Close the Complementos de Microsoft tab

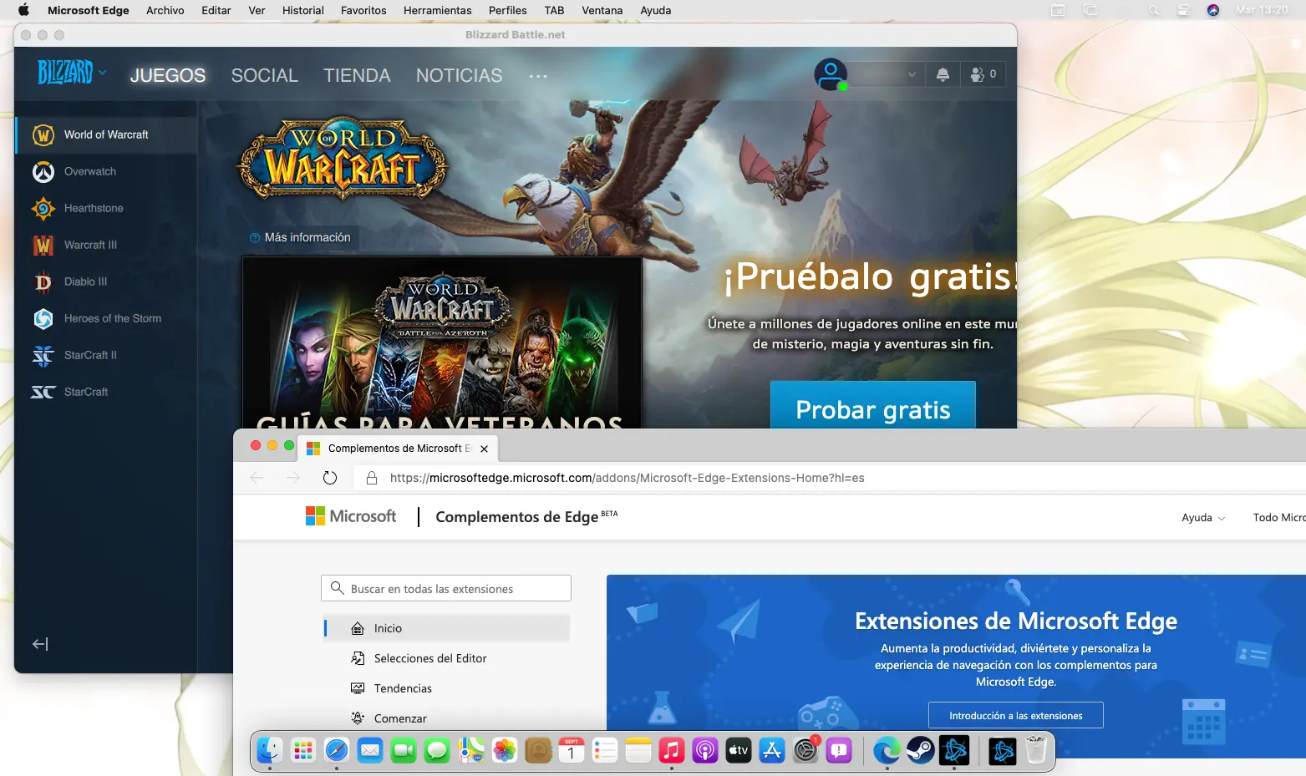[x=484, y=449]
